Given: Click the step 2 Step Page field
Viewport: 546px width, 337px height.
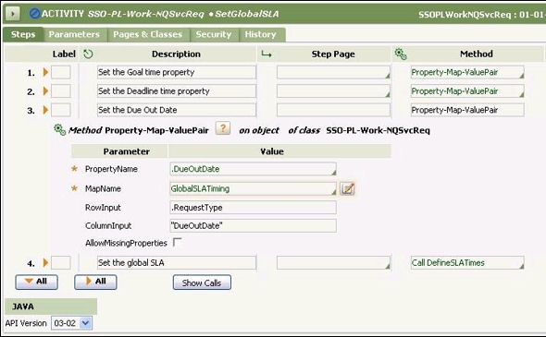Looking at the screenshot, I should pos(333,91).
